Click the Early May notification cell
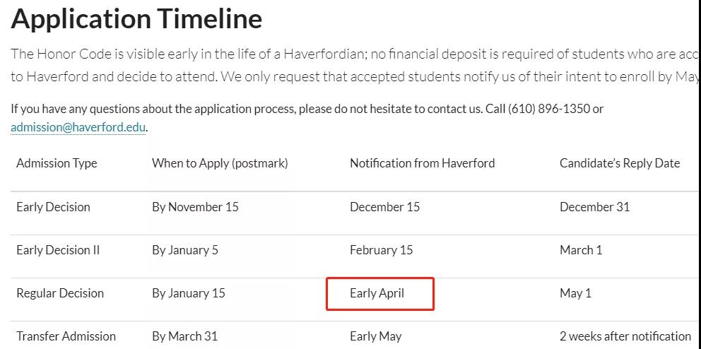Screen dimensions: 701x349 pyautogui.click(x=375, y=336)
